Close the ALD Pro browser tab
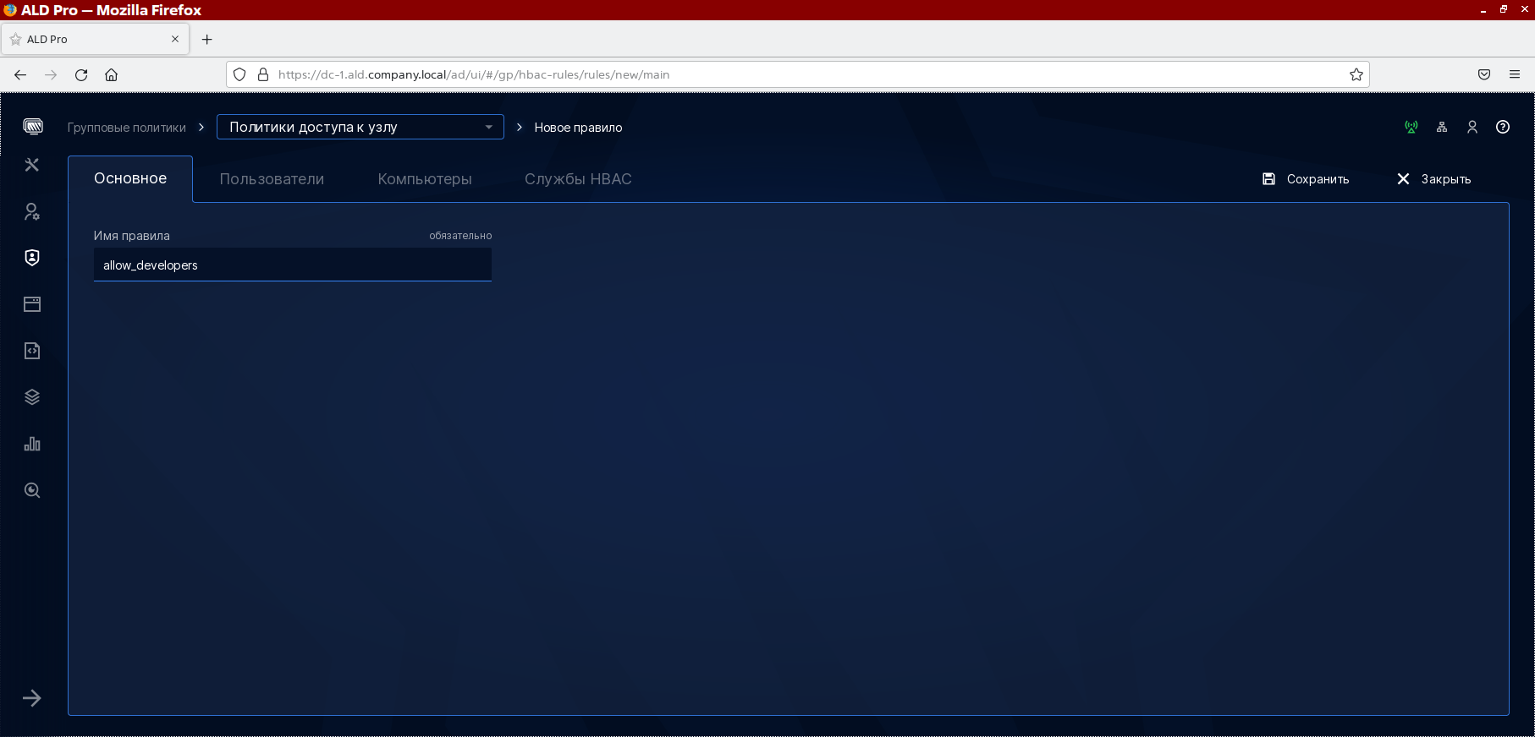1535x737 pixels. click(175, 39)
